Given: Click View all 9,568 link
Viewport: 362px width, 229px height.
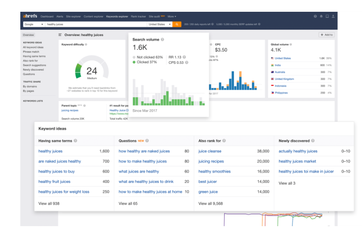Looking at the screenshot, I should (210, 204).
